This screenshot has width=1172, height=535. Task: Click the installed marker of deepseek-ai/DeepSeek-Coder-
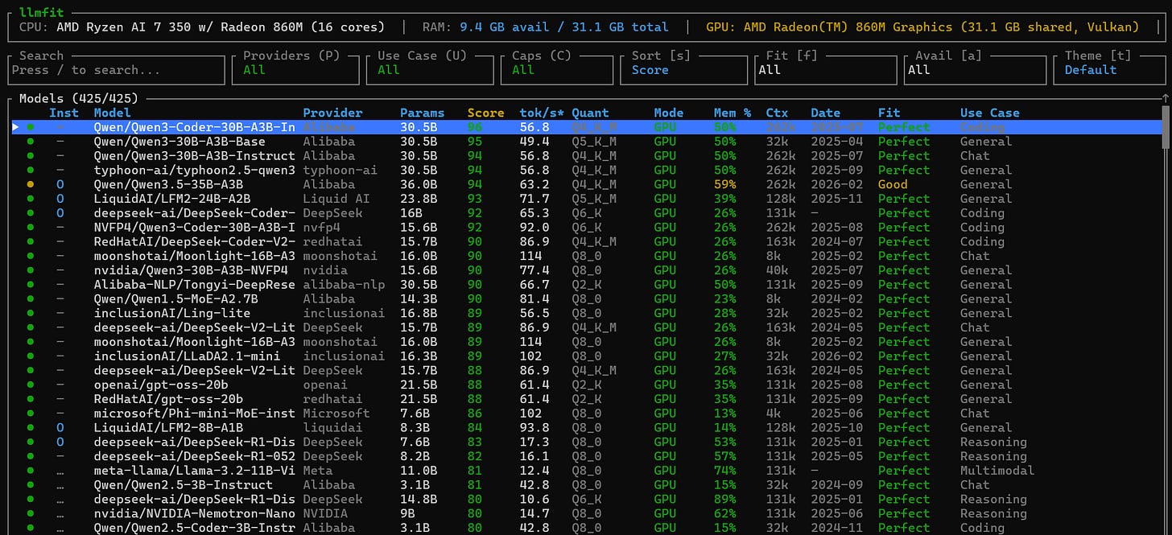pos(60,213)
